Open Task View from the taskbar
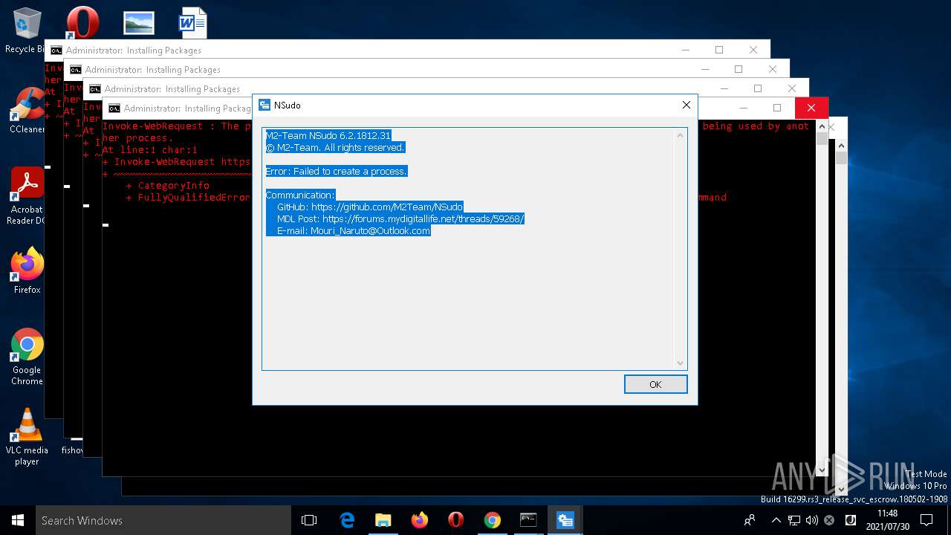Screen dimensions: 951x535 coord(309,520)
